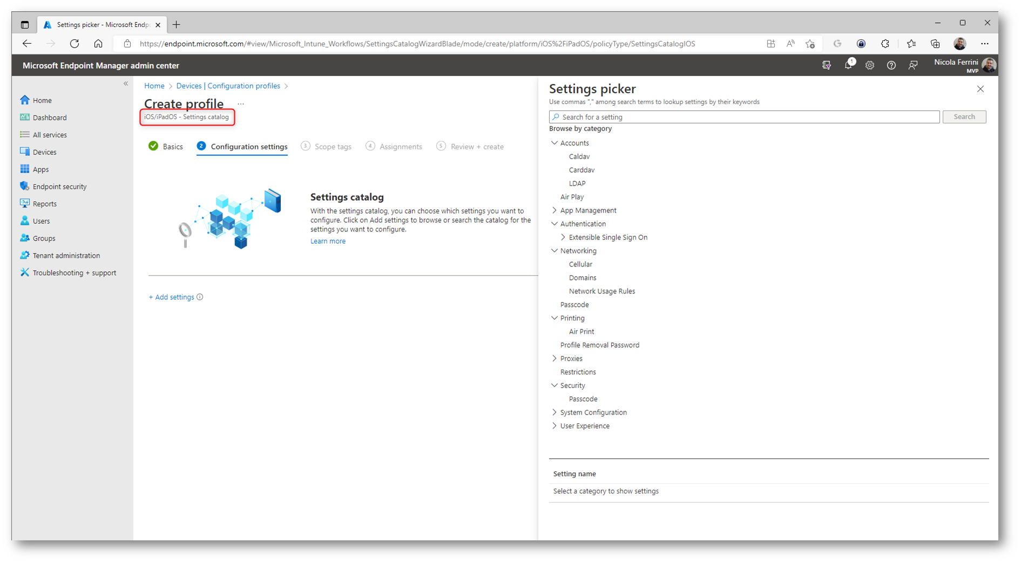Image resolution: width=1021 pixels, height=563 pixels.
Task: Open the help question mark icon
Action: (891, 65)
